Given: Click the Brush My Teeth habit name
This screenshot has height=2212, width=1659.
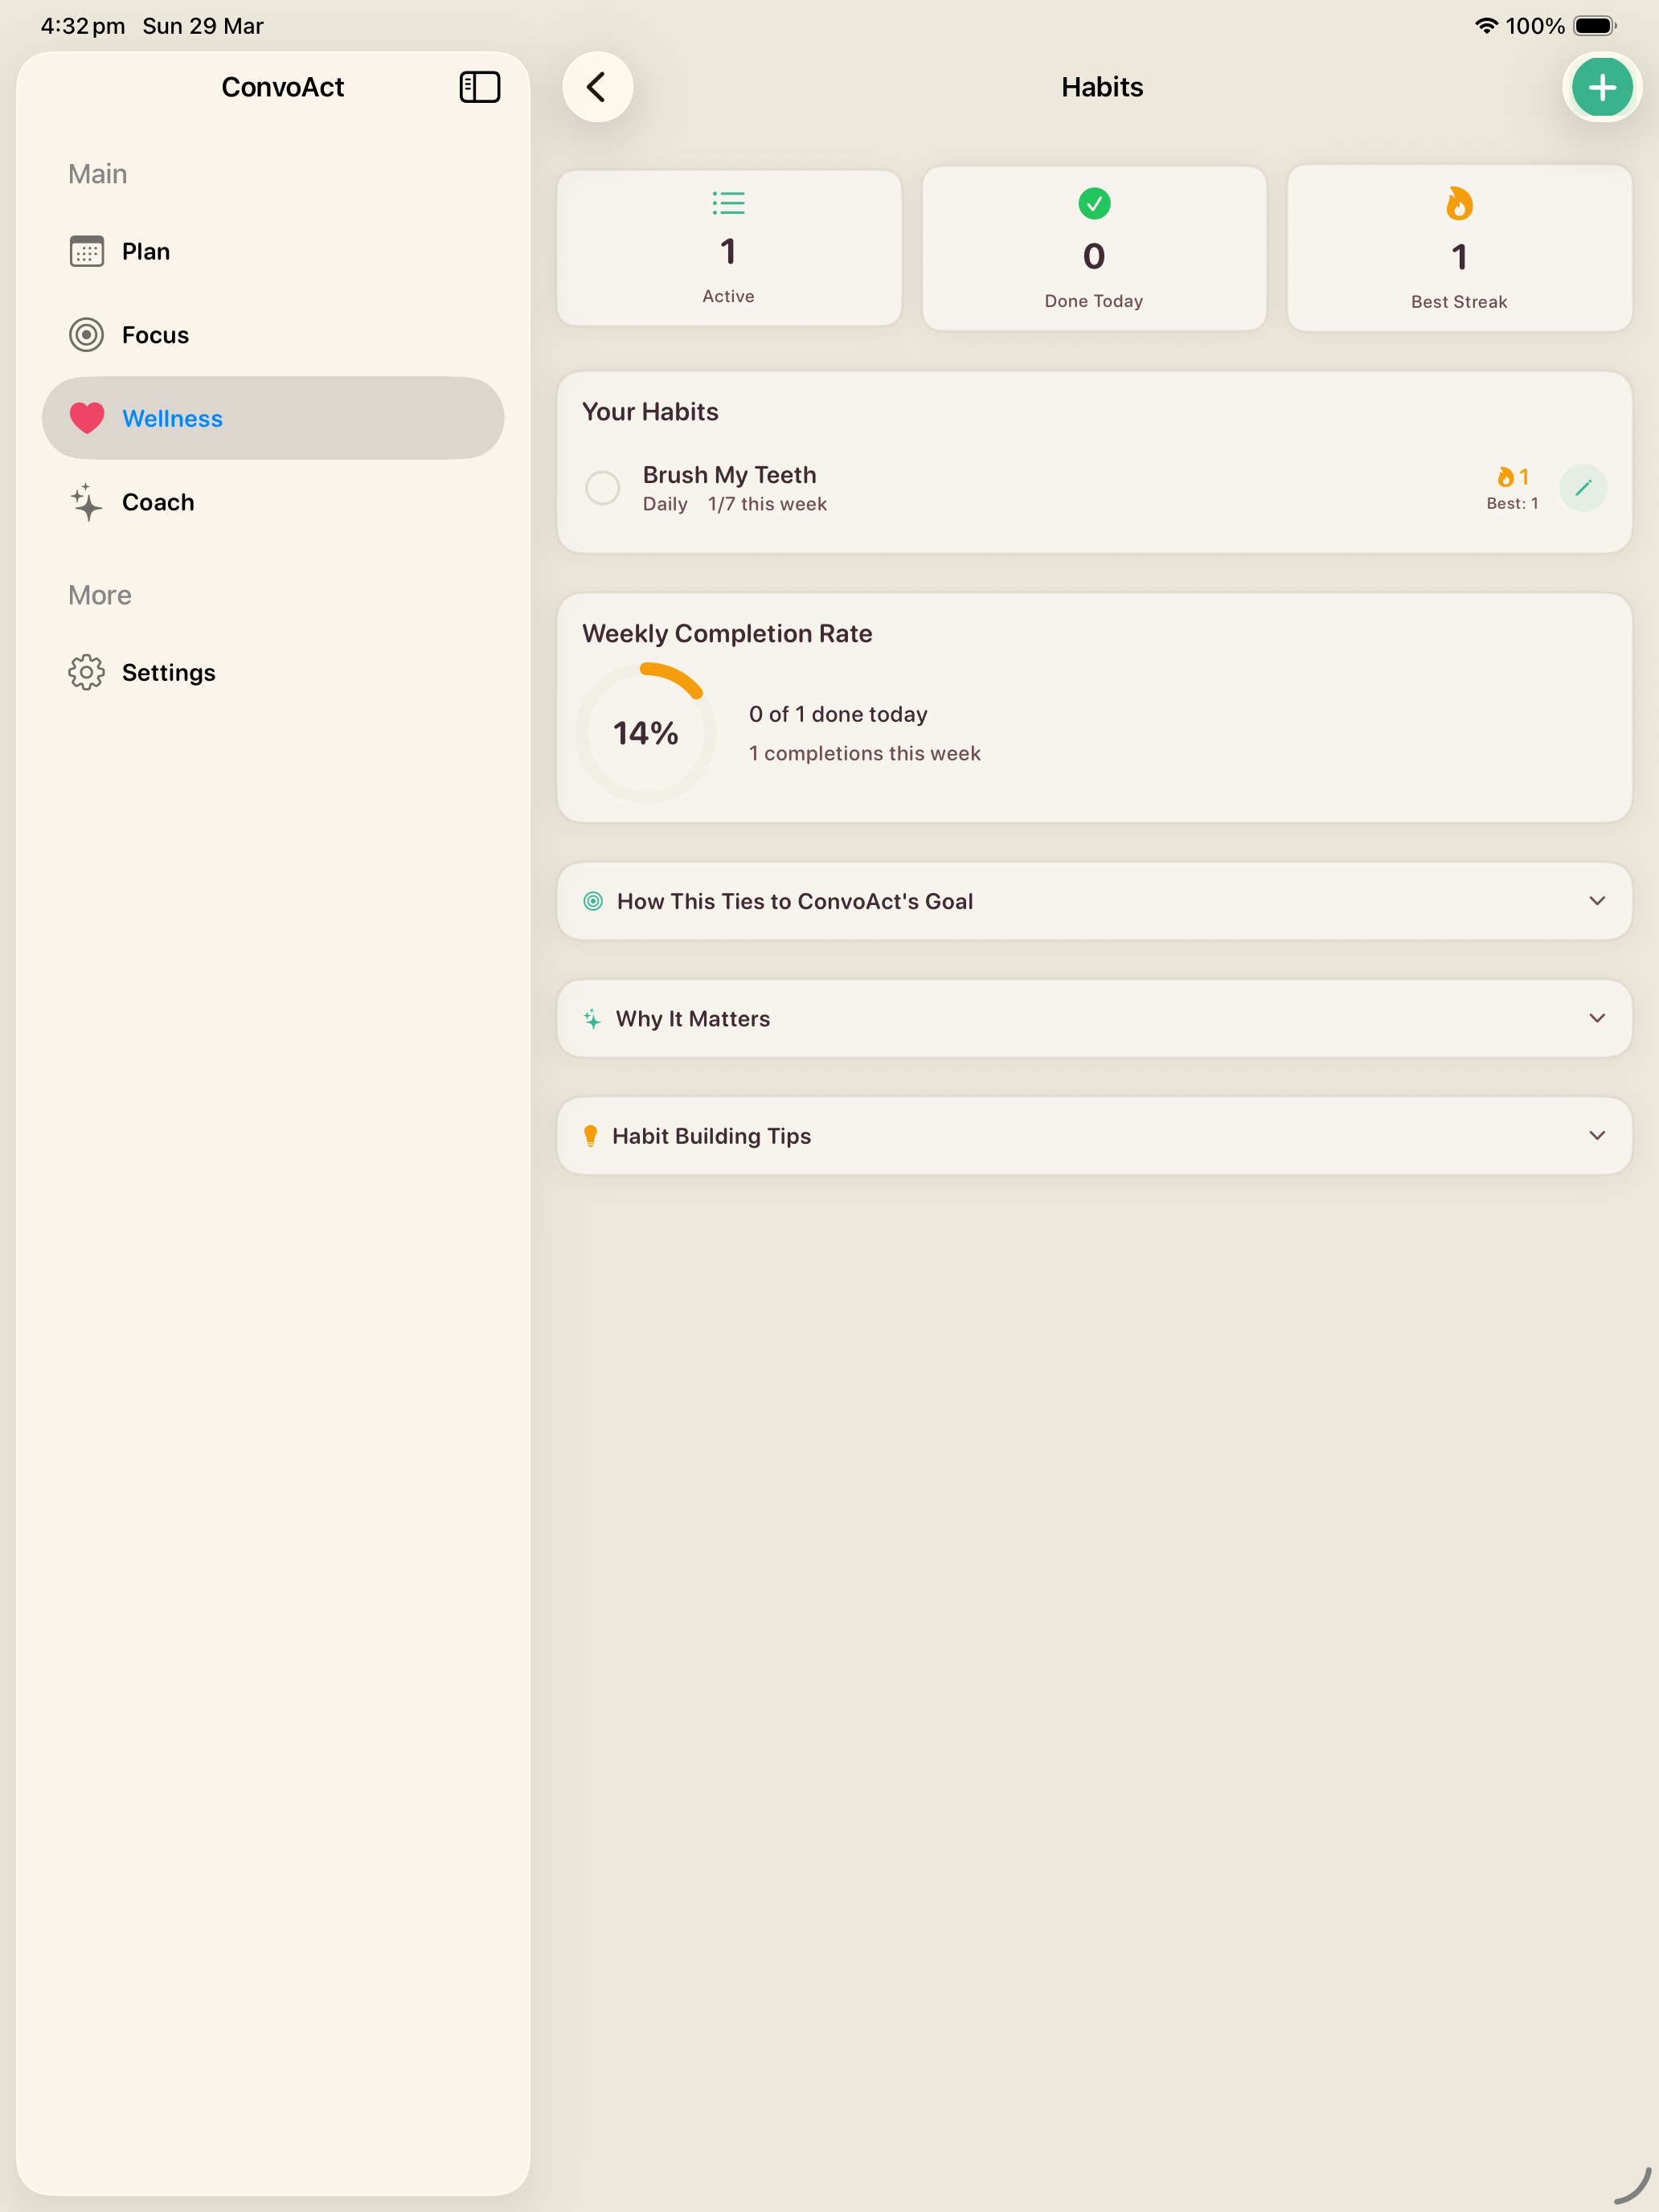Looking at the screenshot, I should coord(729,475).
